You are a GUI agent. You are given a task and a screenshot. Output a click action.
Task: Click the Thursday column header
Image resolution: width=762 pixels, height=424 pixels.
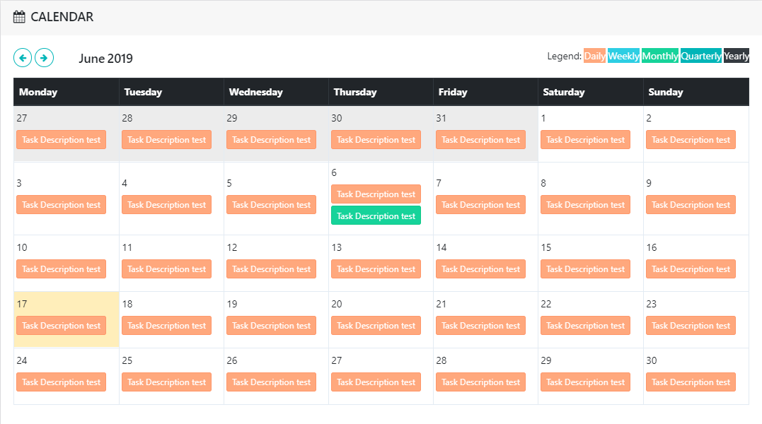click(355, 92)
